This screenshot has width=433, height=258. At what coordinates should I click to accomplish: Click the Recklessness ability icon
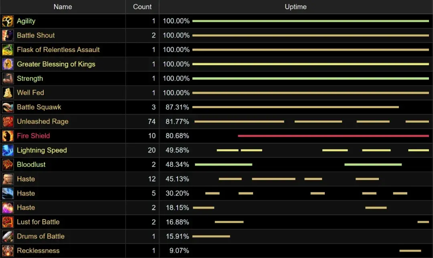pos(8,251)
